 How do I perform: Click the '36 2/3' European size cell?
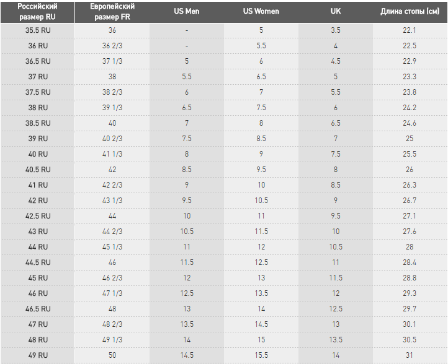pyautogui.click(x=112, y=46)
